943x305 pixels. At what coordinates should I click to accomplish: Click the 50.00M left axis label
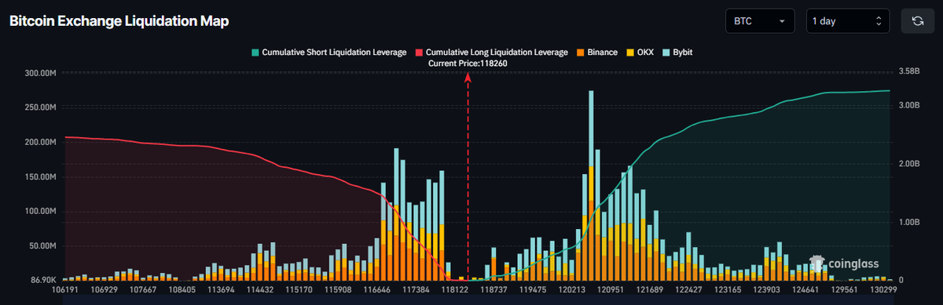43,245
